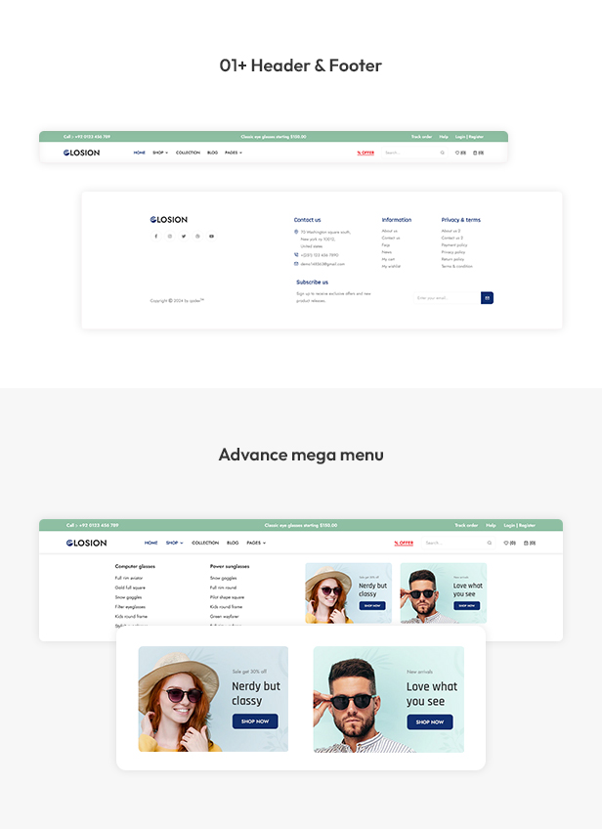Open the Twitter icon in the footer
602x829 pixels.
tap(184, 237)
